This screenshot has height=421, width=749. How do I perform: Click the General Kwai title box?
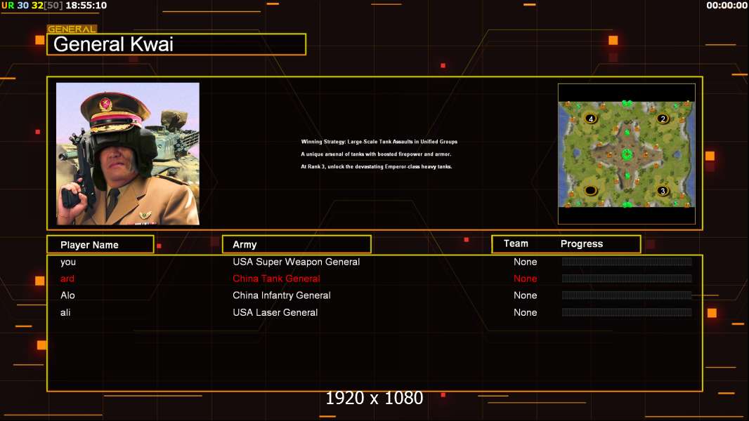coord(176,44)
